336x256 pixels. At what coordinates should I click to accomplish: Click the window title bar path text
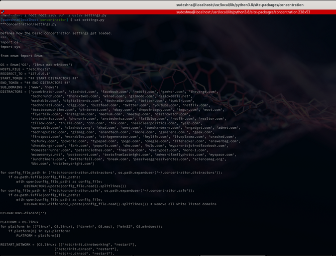[240, 4]
